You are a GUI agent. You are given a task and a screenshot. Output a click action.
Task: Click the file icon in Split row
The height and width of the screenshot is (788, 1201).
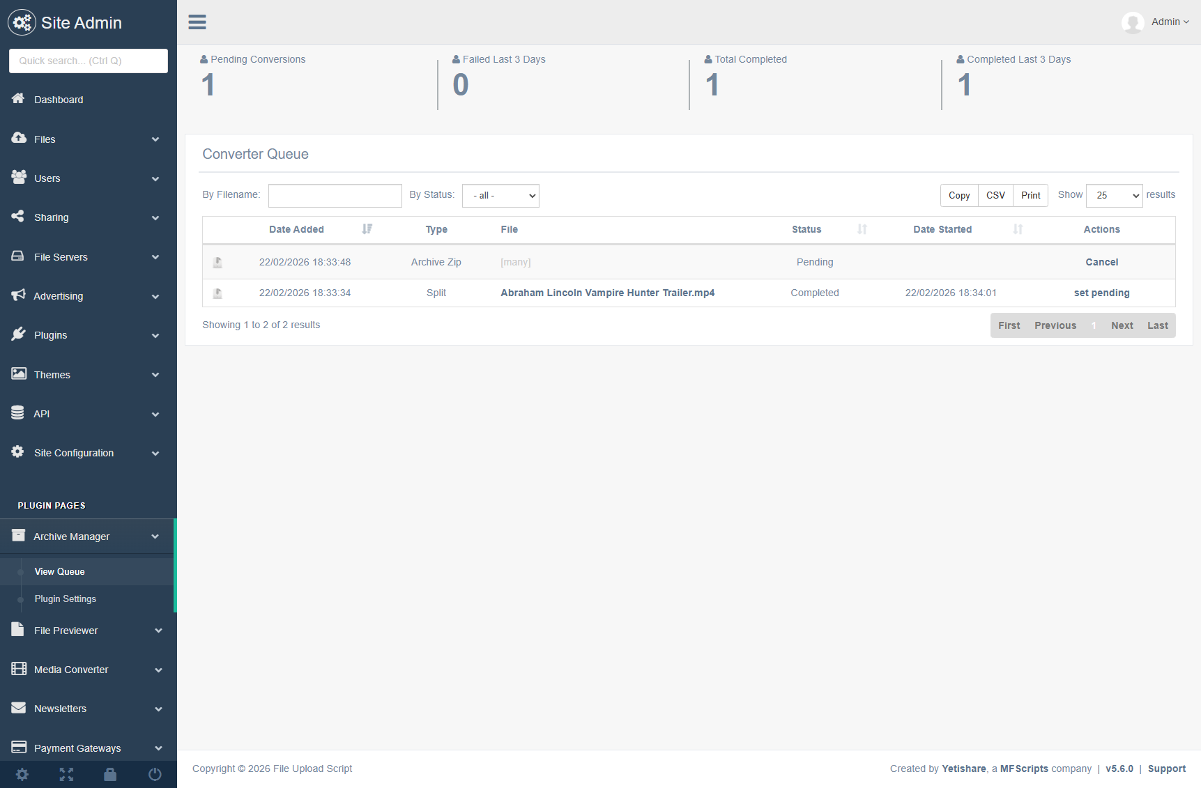pos(217,293)
